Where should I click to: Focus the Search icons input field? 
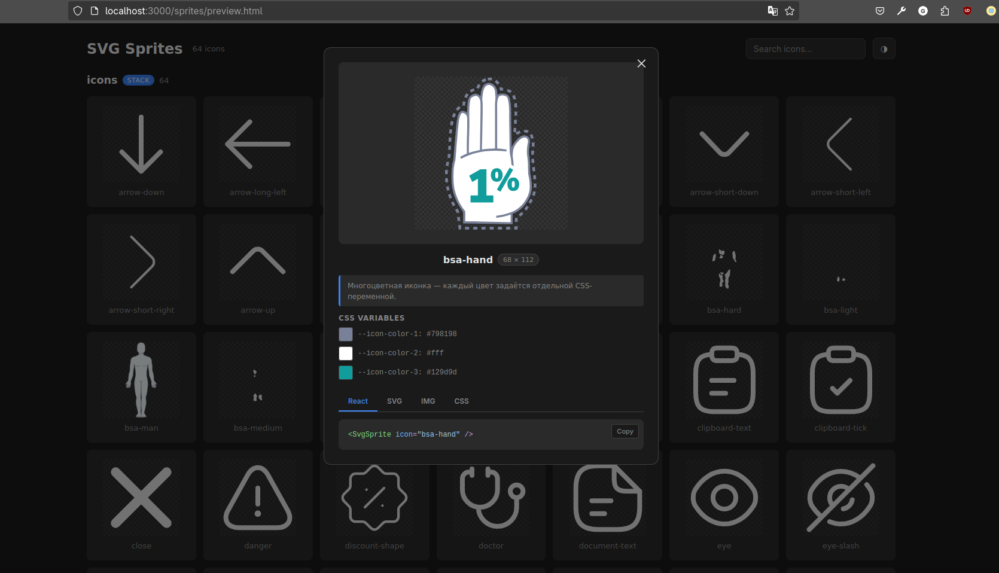(x=805, y=49)
